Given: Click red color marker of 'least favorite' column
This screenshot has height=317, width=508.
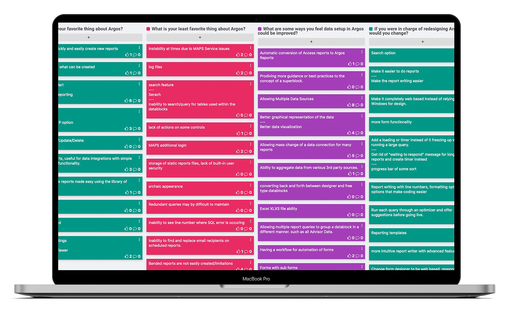Looking at the screenshot, I should [148, 29].
